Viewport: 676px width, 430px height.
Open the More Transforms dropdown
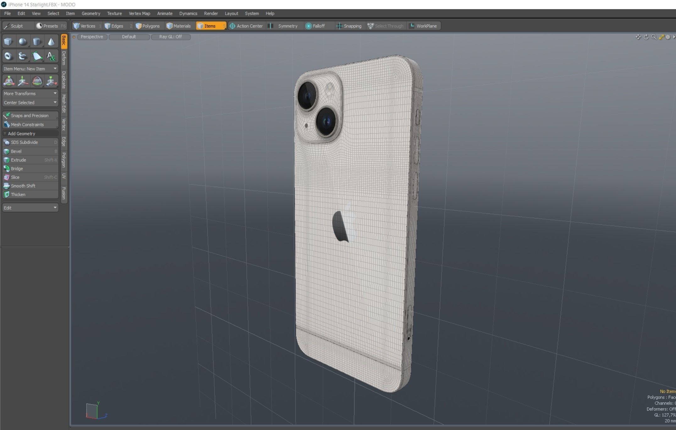point(30,94)
